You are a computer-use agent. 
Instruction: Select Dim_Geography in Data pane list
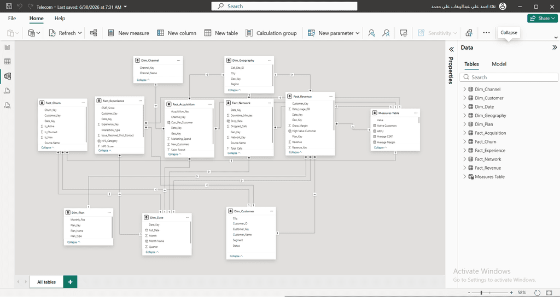491,116
